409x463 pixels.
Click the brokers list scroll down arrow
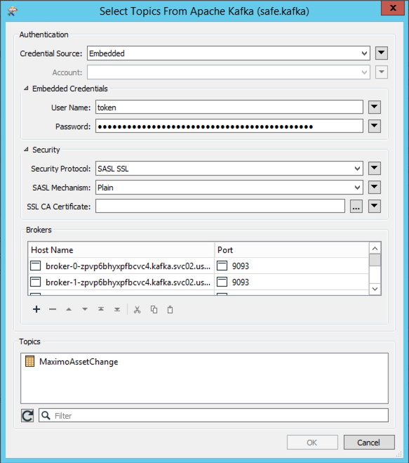click(x=375, y=289)
